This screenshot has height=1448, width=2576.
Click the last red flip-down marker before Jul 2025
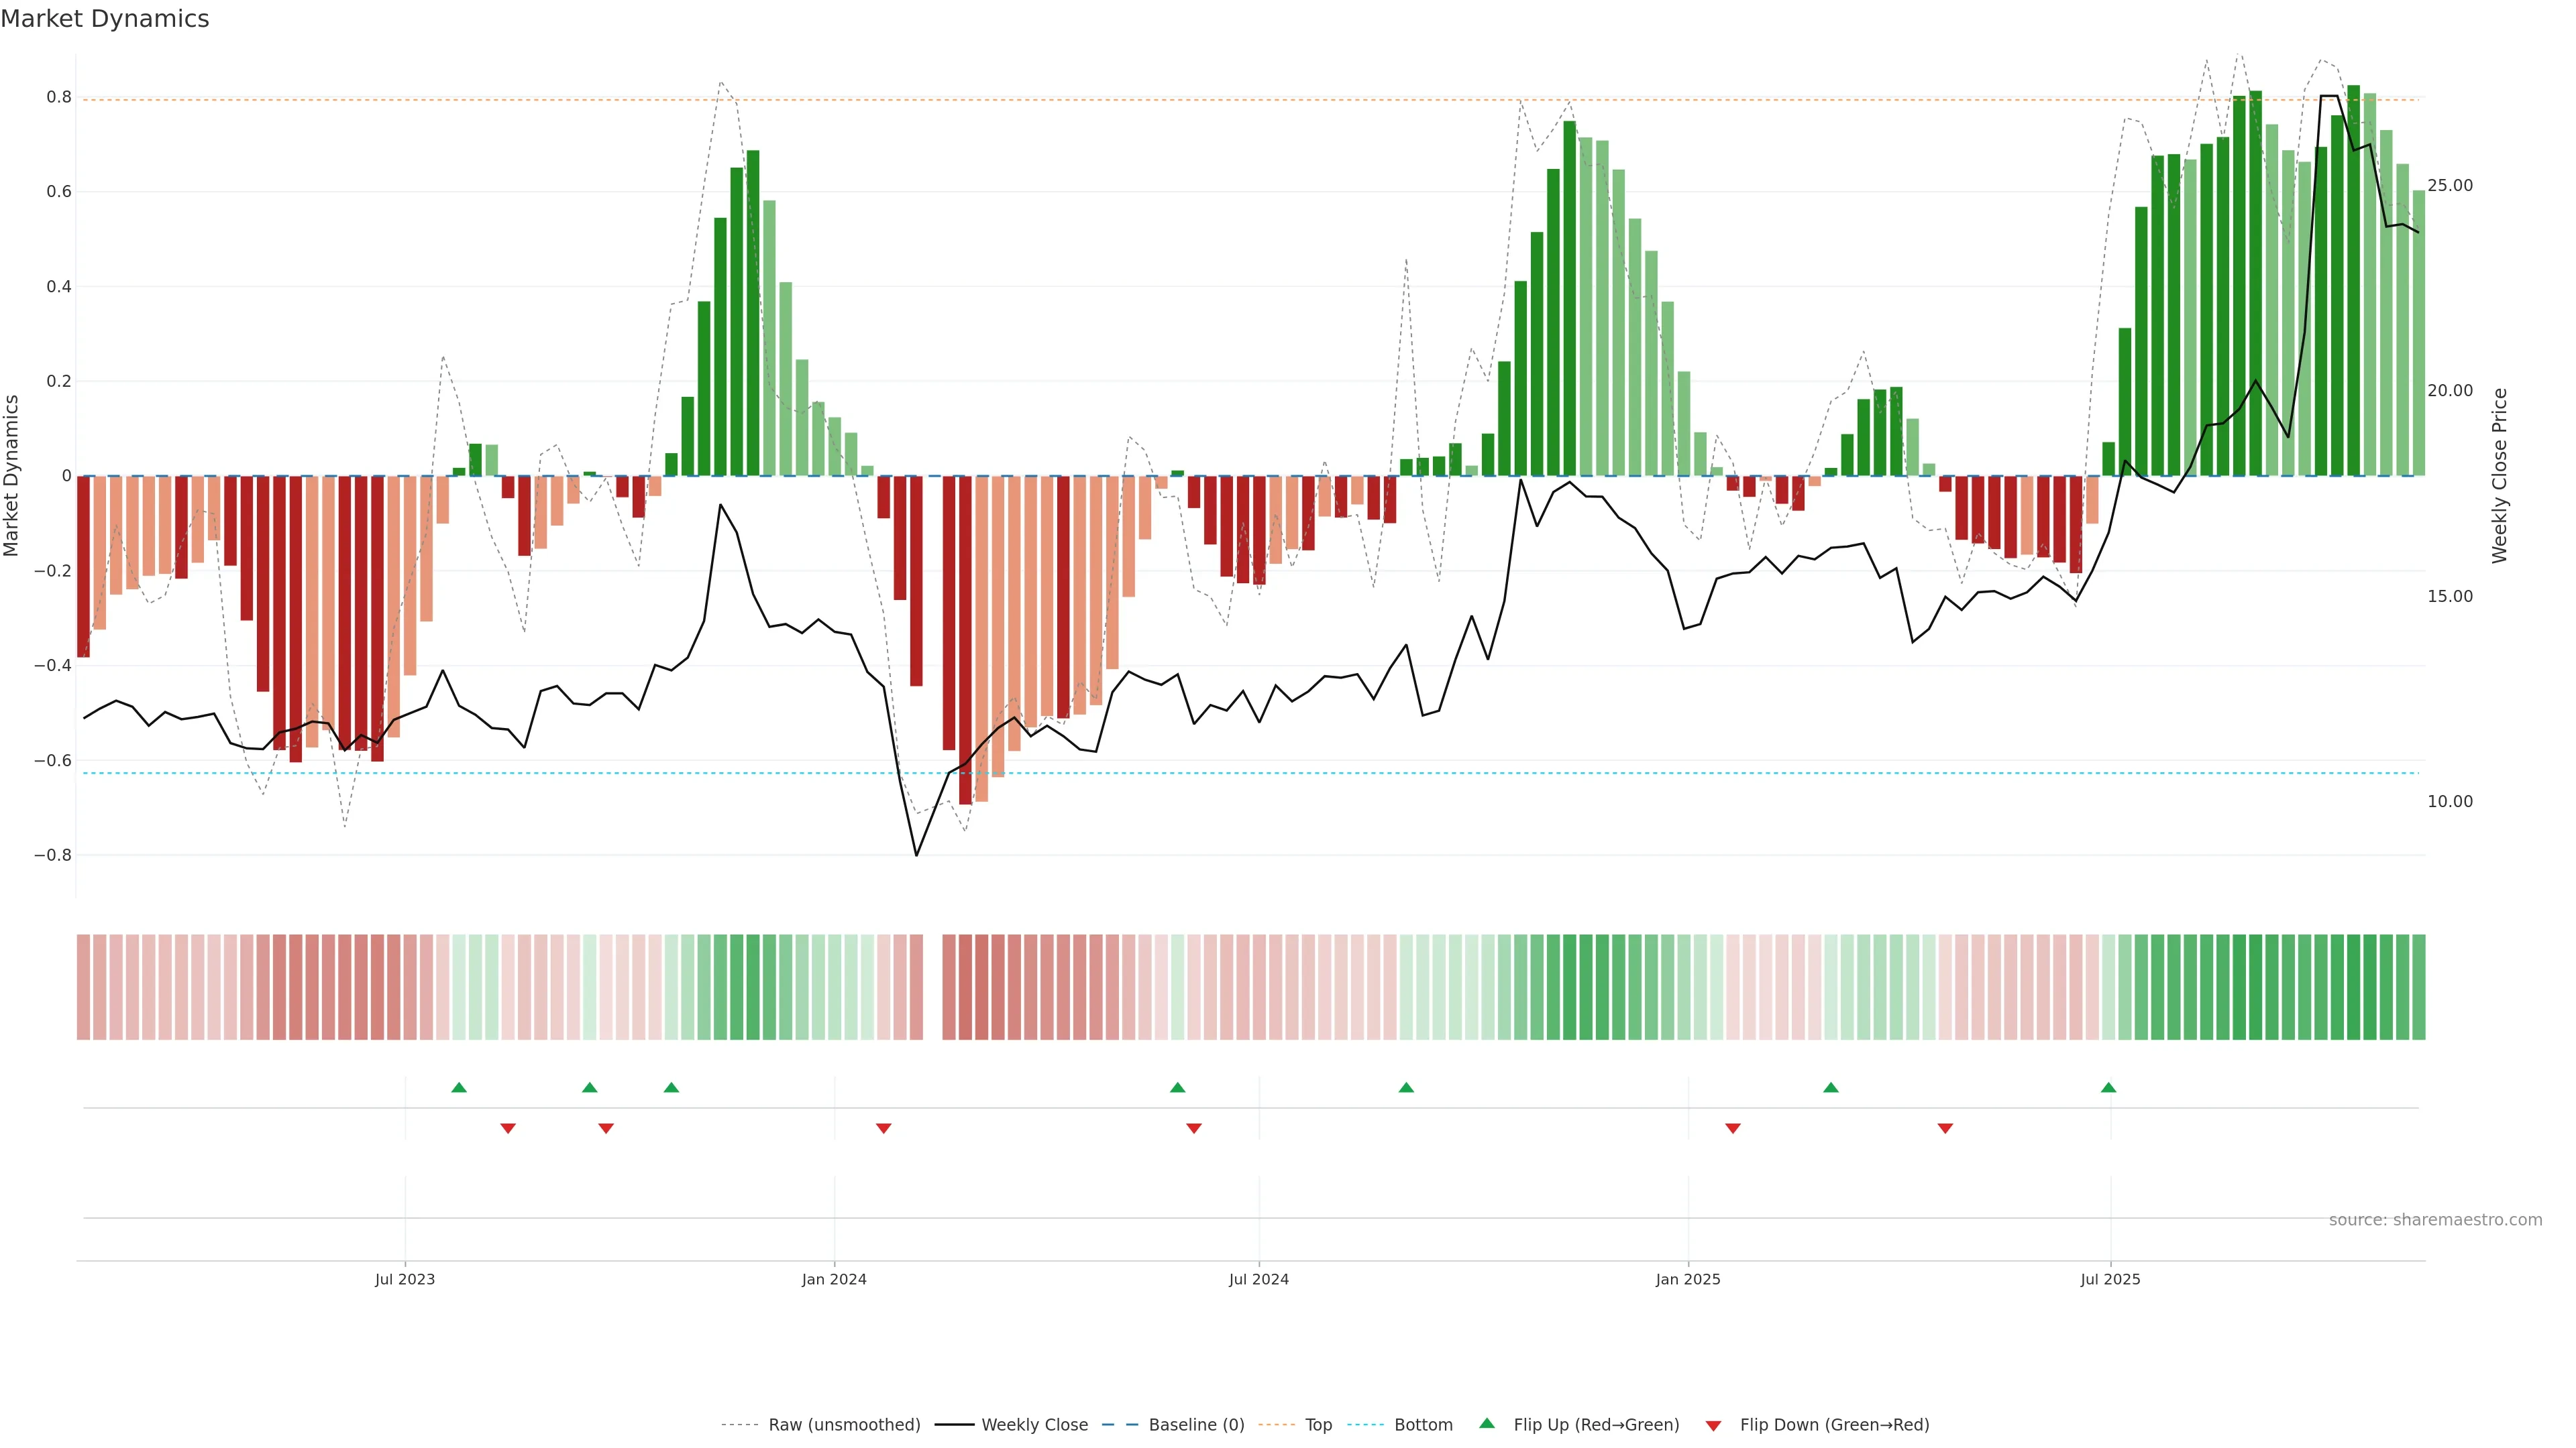click(x=1945, y=1128)
